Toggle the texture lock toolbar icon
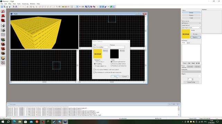222x124 pixels. pyautogui.click(x=86, y=7)
